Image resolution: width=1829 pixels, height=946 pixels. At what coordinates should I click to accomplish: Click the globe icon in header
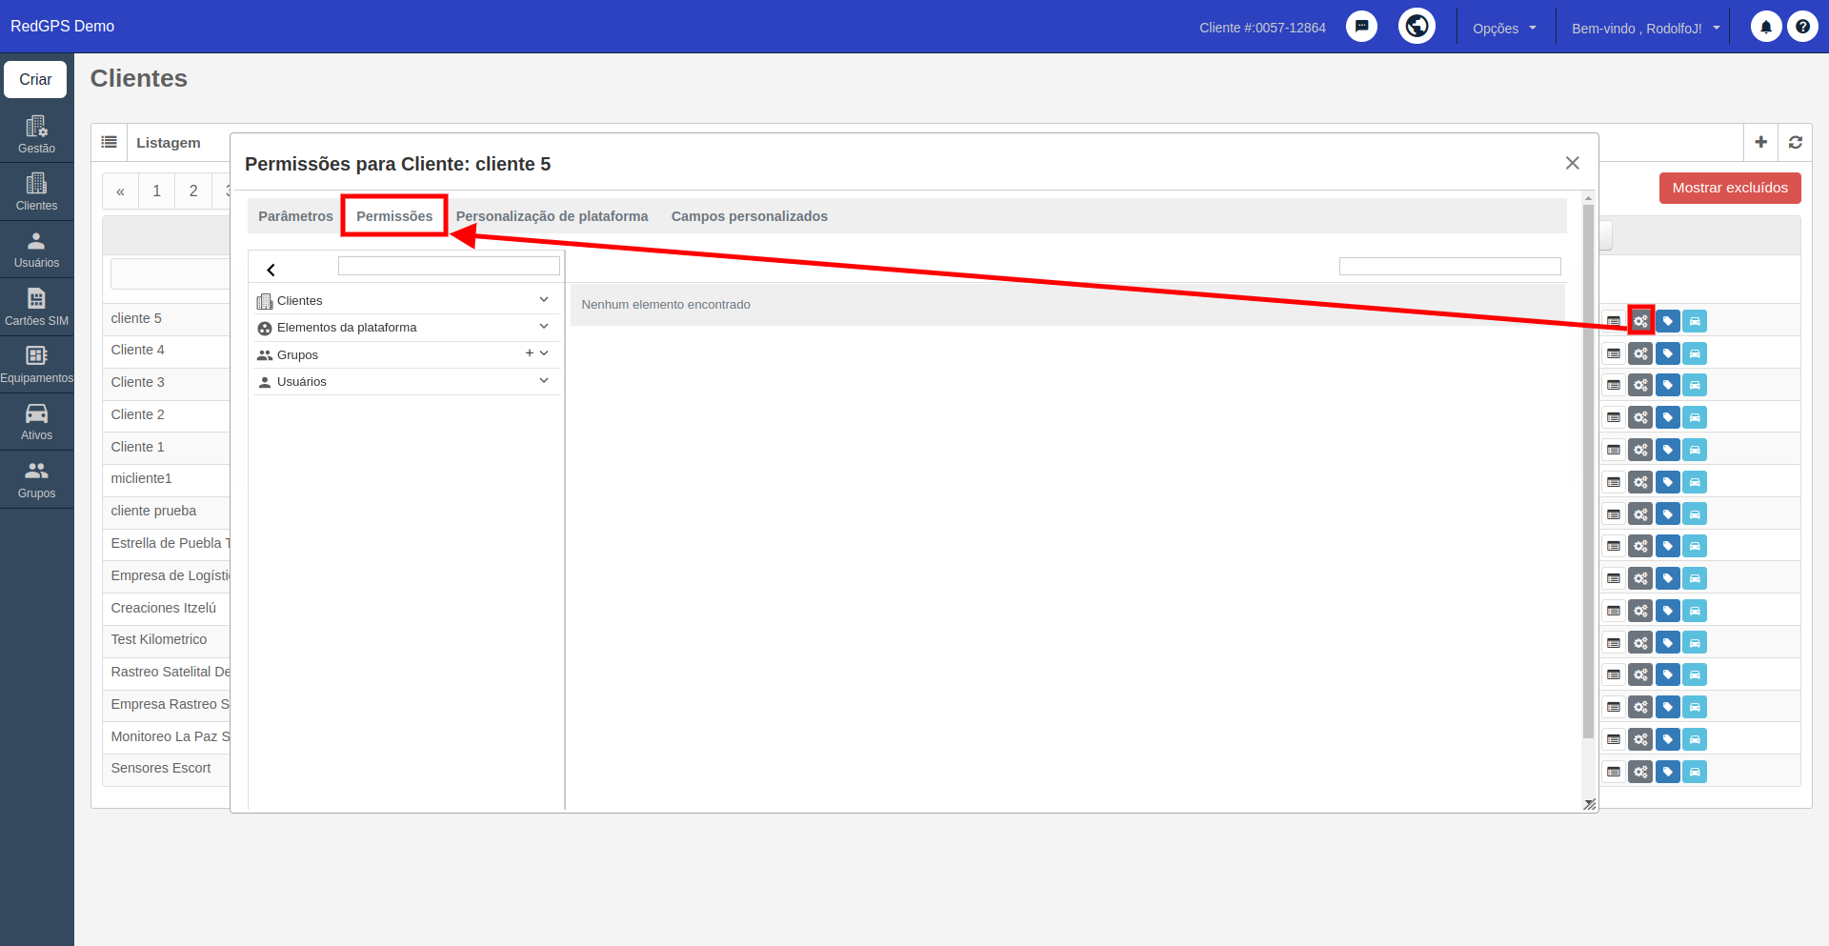pos(1417,26)
